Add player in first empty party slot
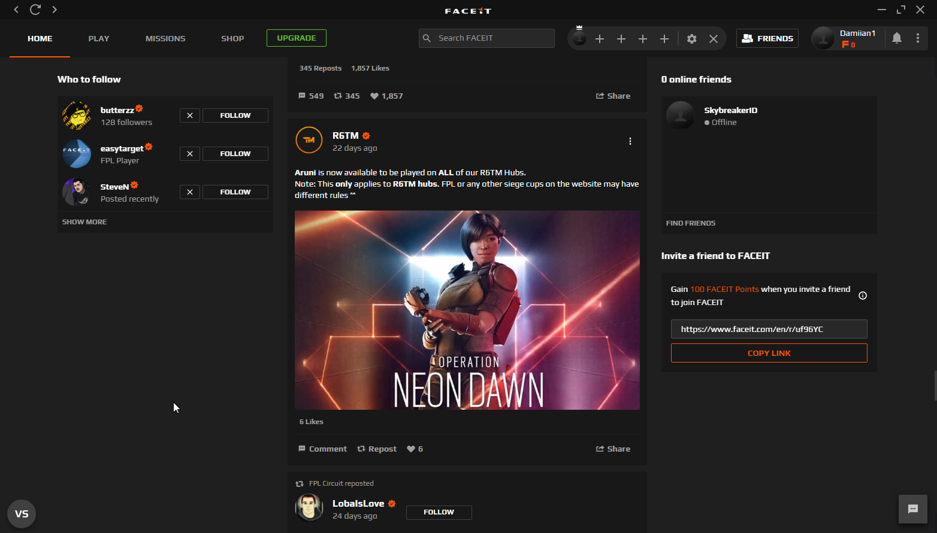 600,39
